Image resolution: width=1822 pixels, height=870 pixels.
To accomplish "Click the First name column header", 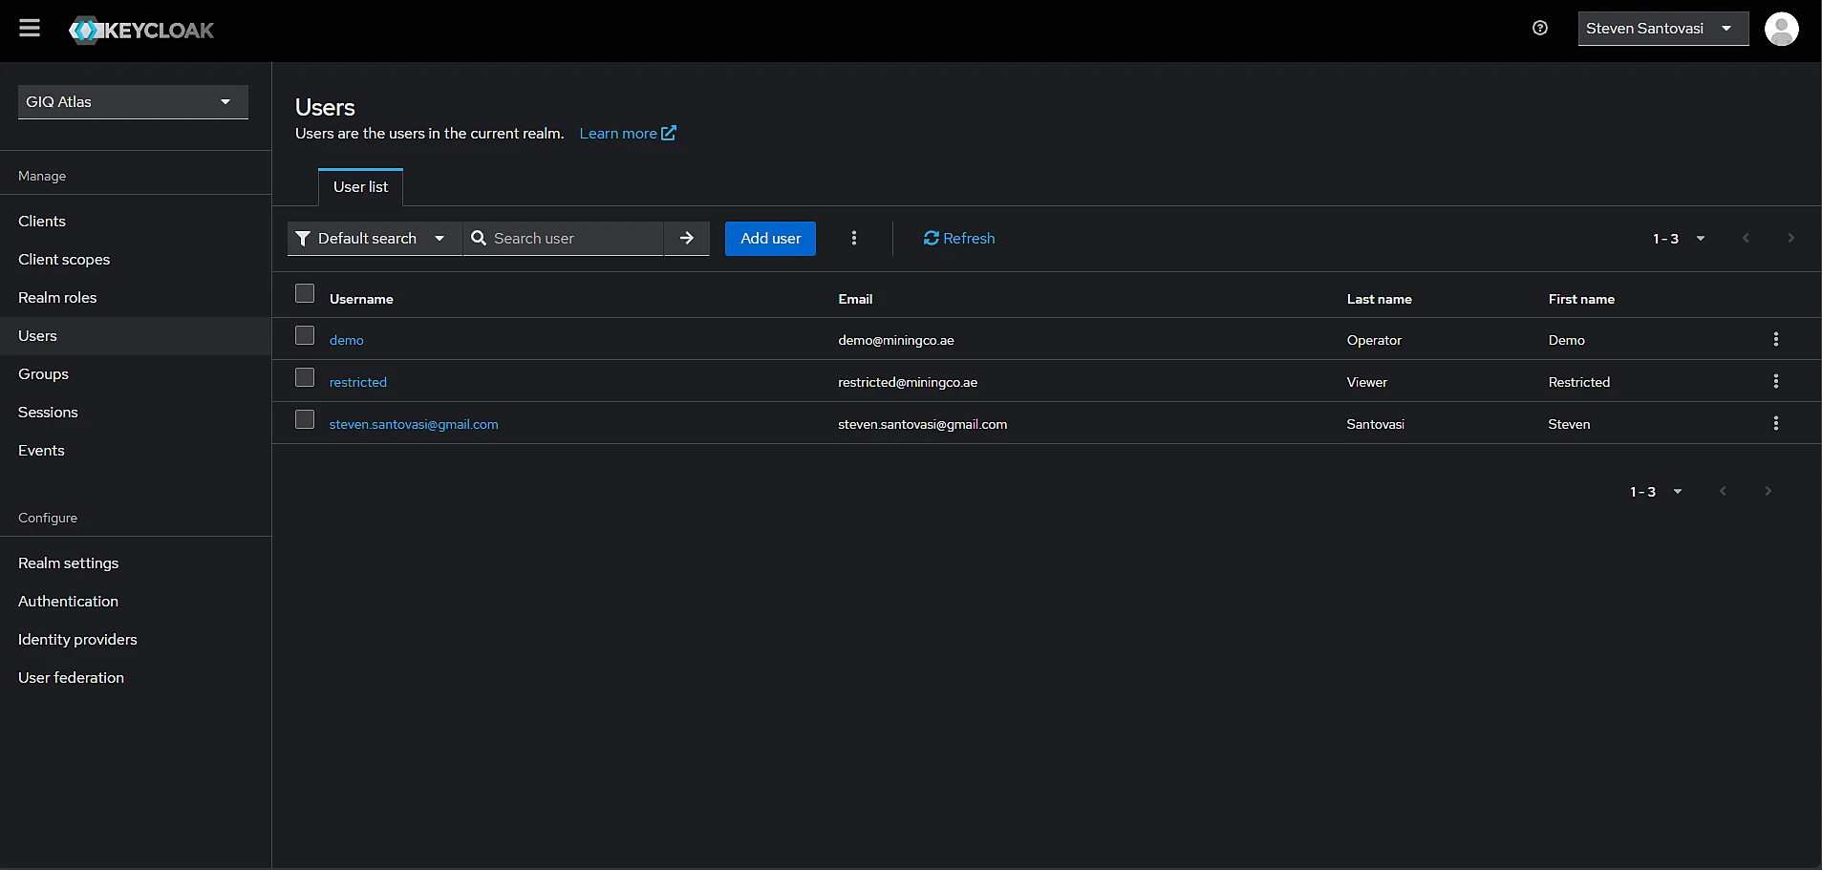I will tap(1581, 299).
